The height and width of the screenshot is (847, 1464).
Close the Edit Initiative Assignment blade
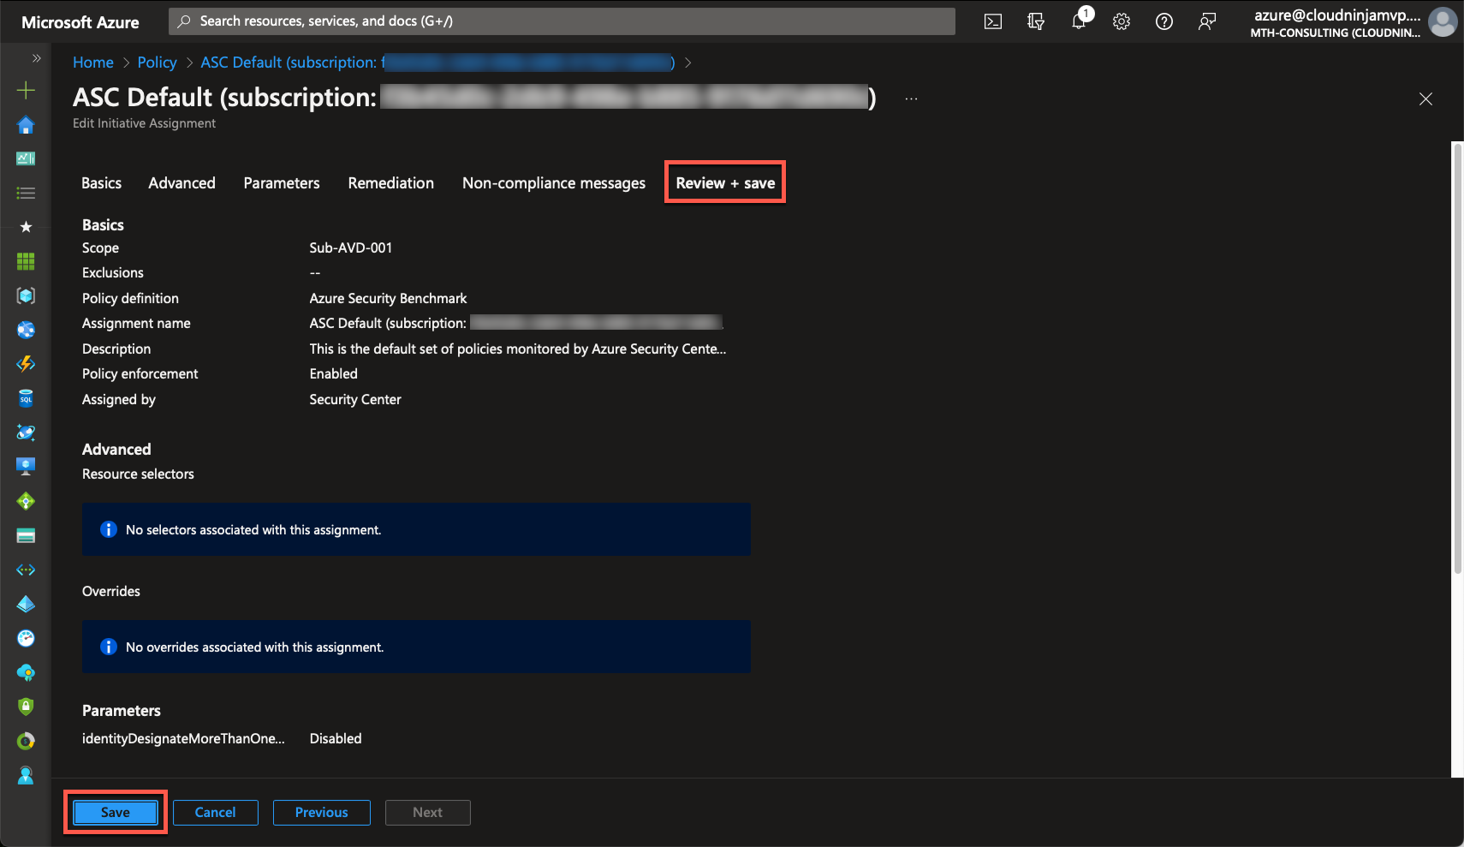point(1425,99)
